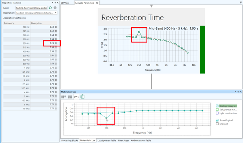Expand the Description dropdown
Image resolution: width=243 pixels, height=143 pixels.
point(55,13)
